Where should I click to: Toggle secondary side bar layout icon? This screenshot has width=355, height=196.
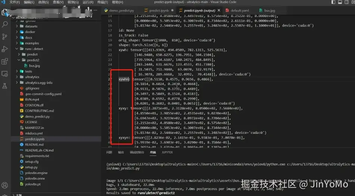347,2
